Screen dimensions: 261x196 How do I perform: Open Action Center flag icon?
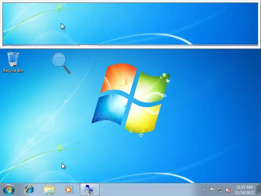coord(212,190)
